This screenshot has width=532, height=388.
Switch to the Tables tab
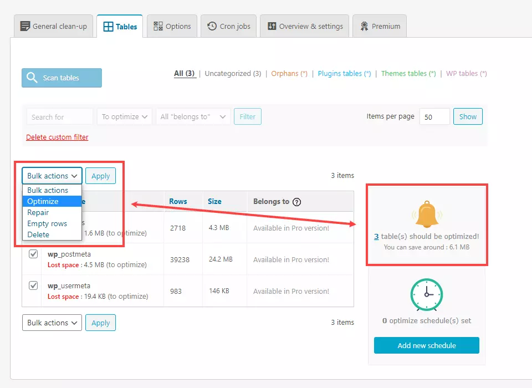120,27
